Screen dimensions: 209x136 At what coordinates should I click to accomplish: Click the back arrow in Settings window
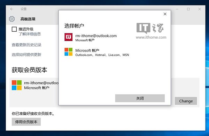[12, 9]
